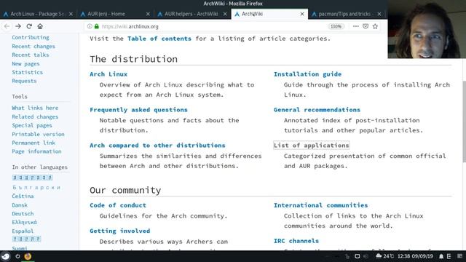
Task: Open Recent changes in the sidebar
Action: (33, 47)
